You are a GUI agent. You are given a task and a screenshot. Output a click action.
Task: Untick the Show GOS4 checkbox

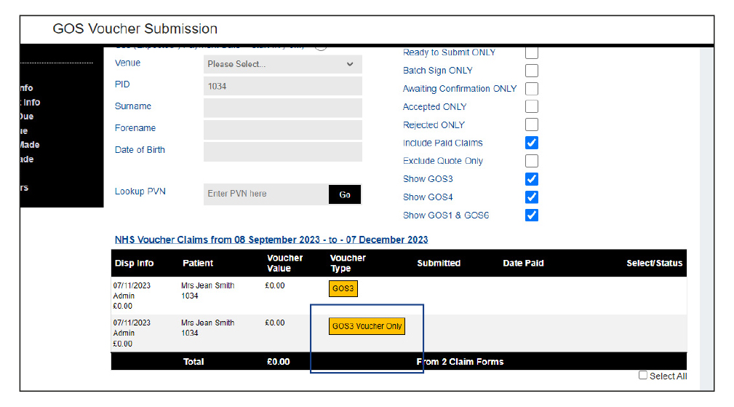point(532,197)
